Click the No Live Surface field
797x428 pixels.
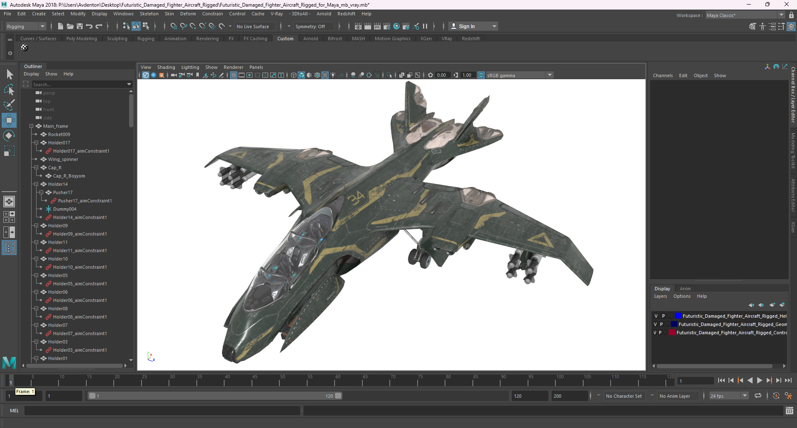pos(254,26)
